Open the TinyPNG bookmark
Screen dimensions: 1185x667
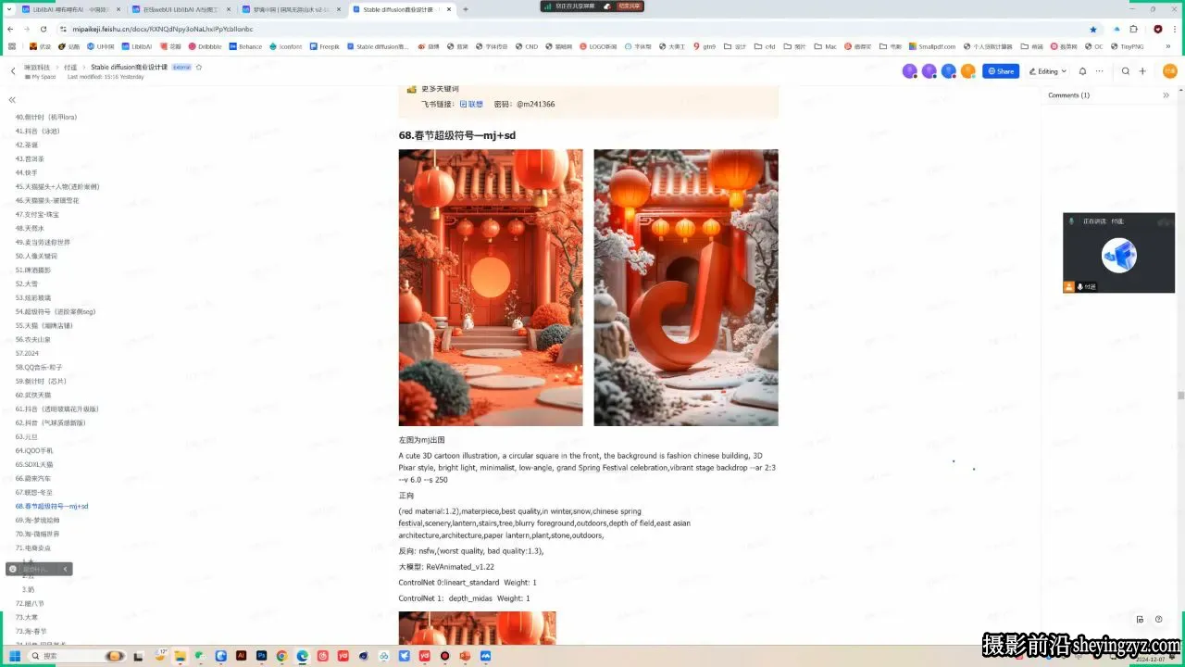[1128, 46]
